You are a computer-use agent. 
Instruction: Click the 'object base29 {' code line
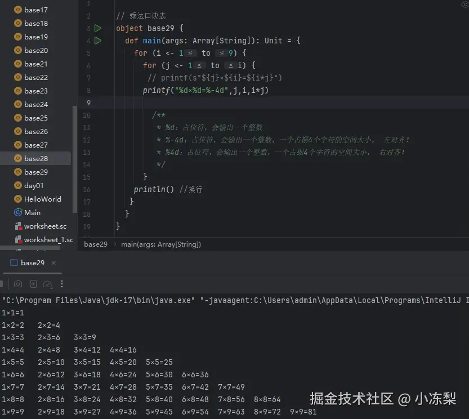150,28
